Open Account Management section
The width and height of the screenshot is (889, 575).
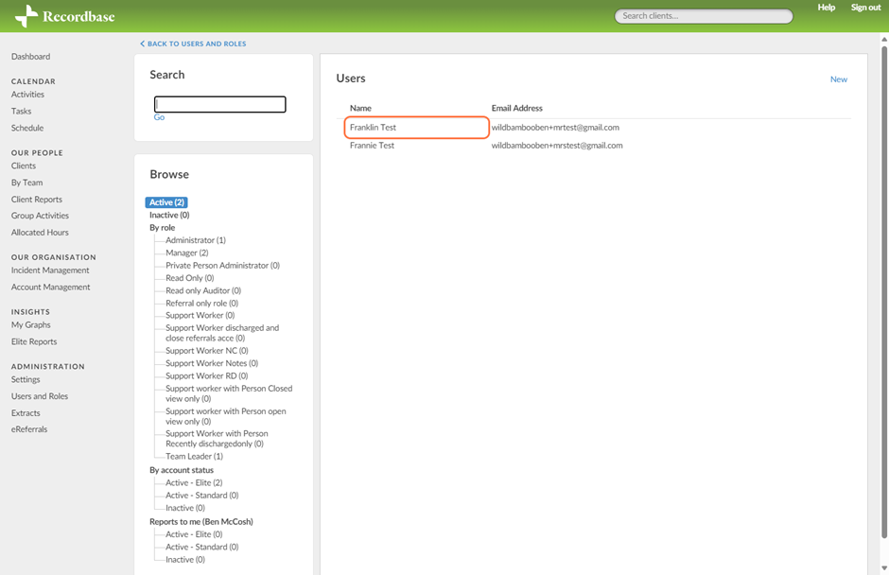(50, 287)
